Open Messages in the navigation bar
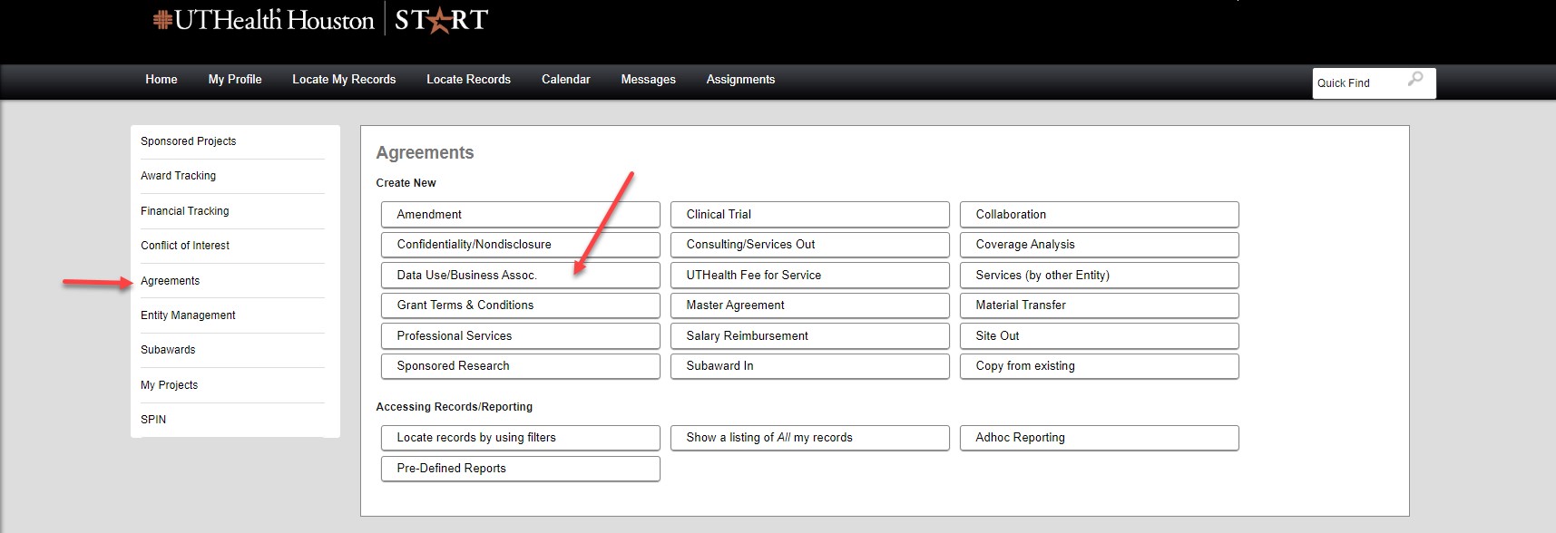This screenshot has height=533, width=1556. [x=648, y=80]
